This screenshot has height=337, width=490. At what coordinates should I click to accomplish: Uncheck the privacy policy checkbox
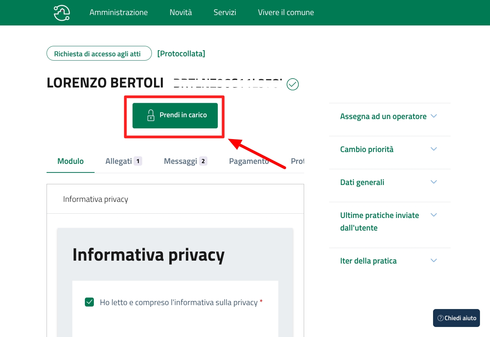pyautogui.click(x=90, y=302)
